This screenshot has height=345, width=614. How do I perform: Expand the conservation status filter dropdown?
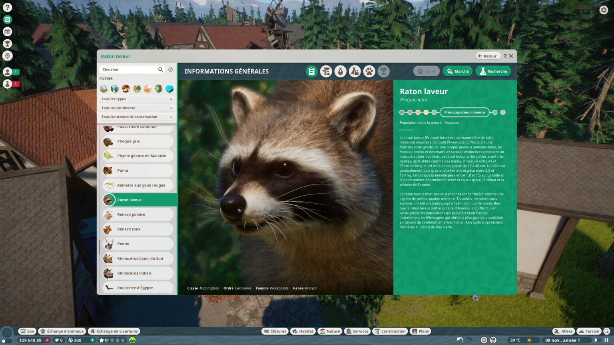click(x=137, y=117)
